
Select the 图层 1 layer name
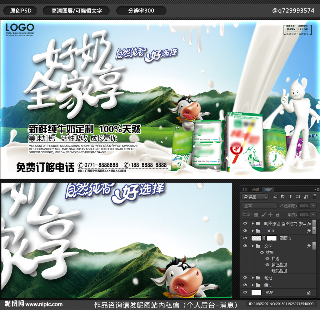[x=285, y=238]
